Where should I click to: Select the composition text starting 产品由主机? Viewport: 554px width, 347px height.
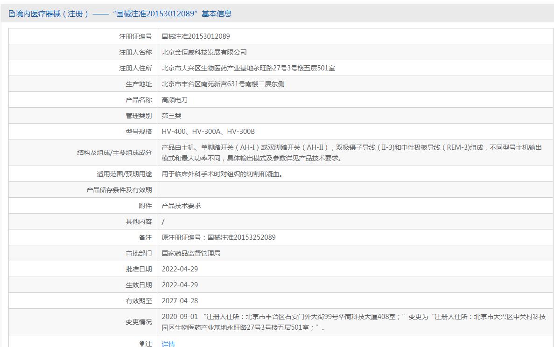[351, 153]
